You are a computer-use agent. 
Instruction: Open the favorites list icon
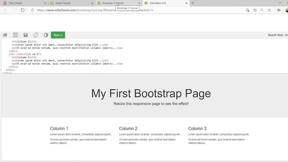coord(279,10)
